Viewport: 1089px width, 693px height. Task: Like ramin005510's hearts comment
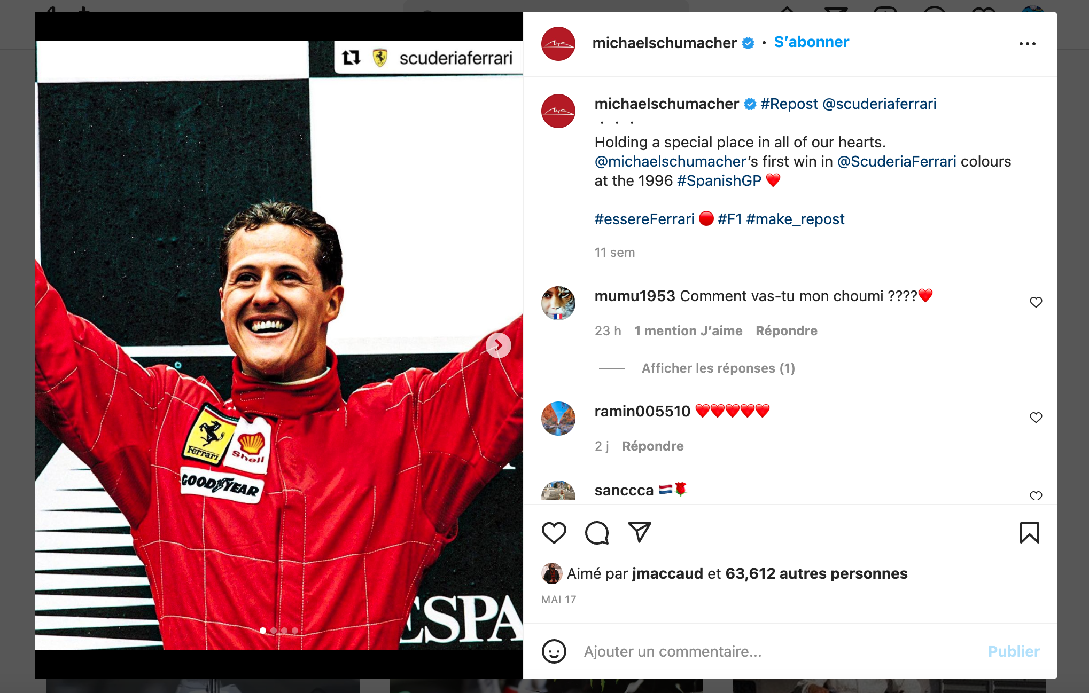(x=1036, y=418)
